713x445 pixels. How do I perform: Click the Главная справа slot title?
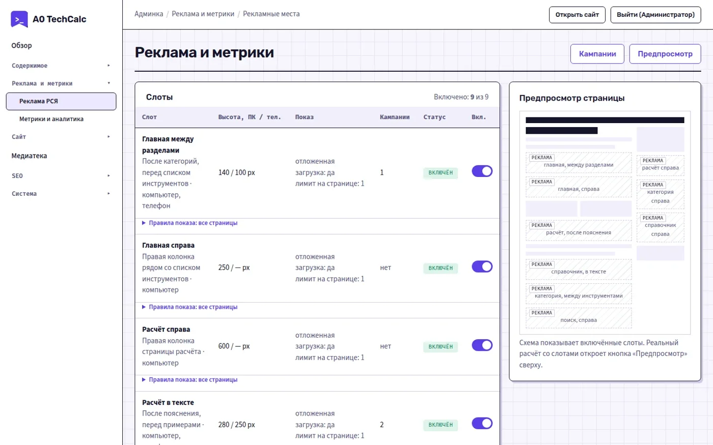[x=168, y=245]
